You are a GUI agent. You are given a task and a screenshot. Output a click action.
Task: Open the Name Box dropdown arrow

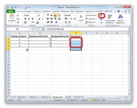[x=30, y=29]
